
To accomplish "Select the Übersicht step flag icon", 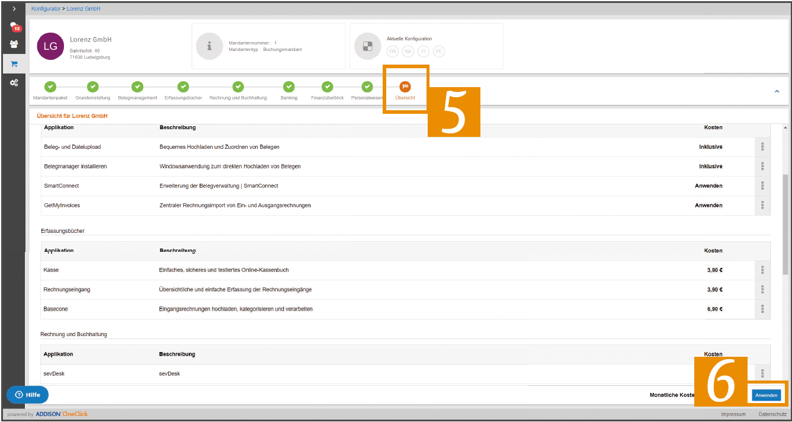I will click(x=405, y=87).
